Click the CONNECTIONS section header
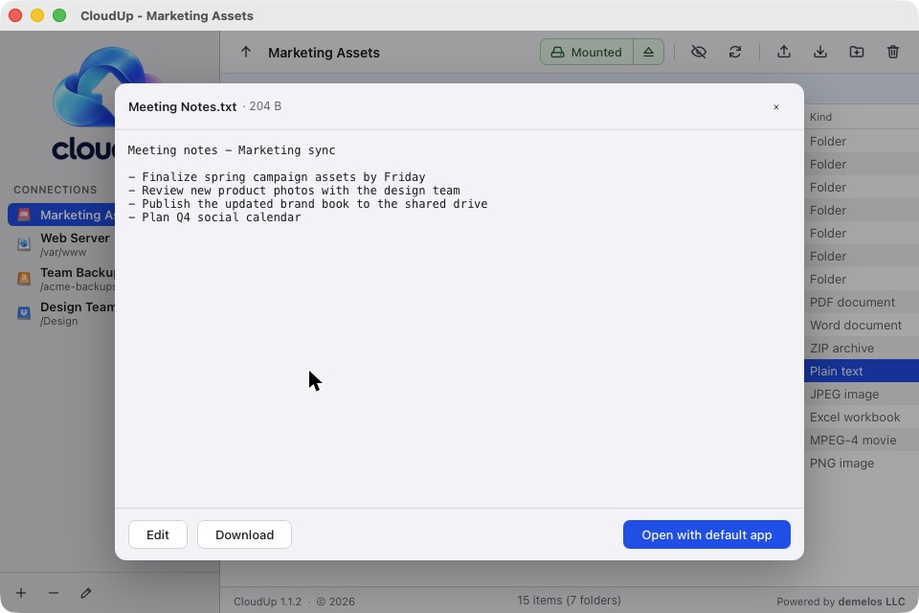The height and width of the screenshot is (613, 919). coord(56,190)
